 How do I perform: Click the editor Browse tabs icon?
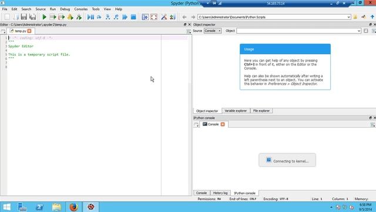point(3,31)
